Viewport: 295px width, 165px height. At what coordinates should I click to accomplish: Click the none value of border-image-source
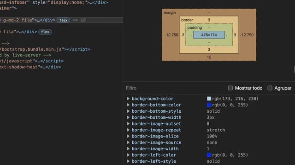pyautogui.click(x=212, y=143)
